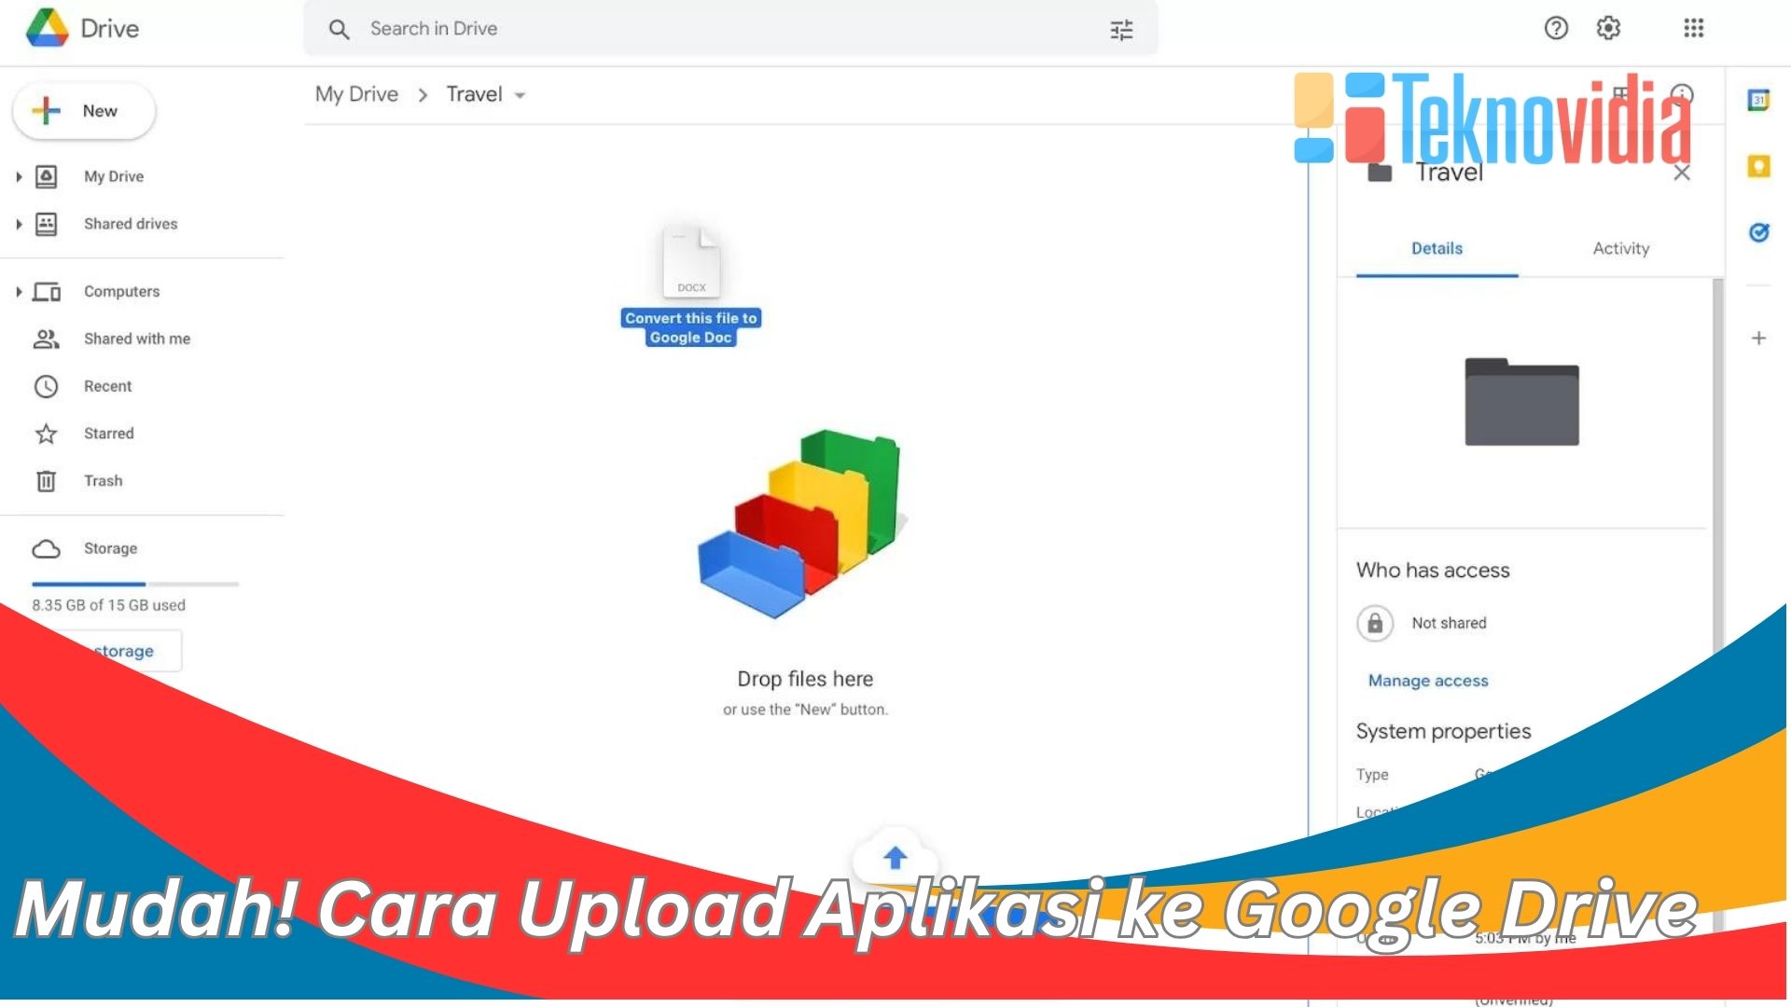Open the Starred items icon
This screenshot has height=1007, width=1791.
(x=46, y=433)
